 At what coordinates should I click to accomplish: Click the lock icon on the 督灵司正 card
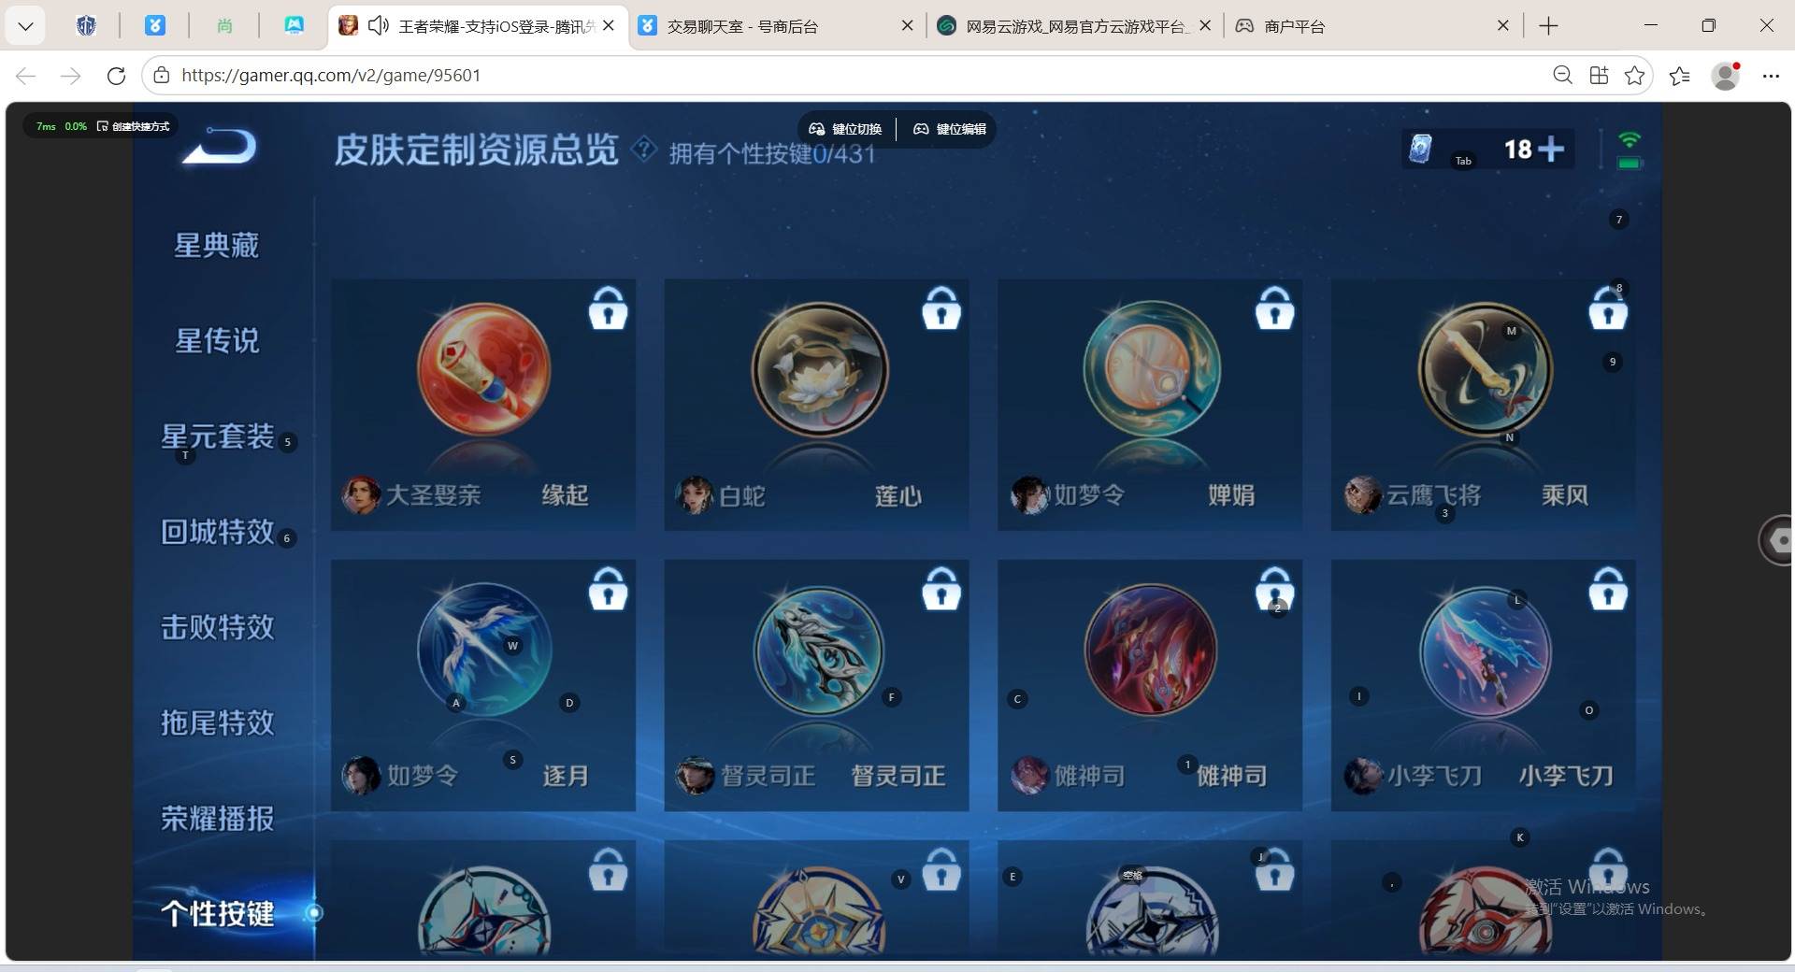pyautogui.click(x=941, y=589)
